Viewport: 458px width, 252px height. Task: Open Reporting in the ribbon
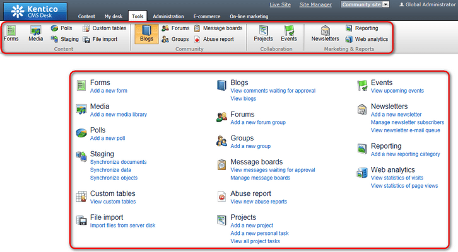tap(361, 28)
